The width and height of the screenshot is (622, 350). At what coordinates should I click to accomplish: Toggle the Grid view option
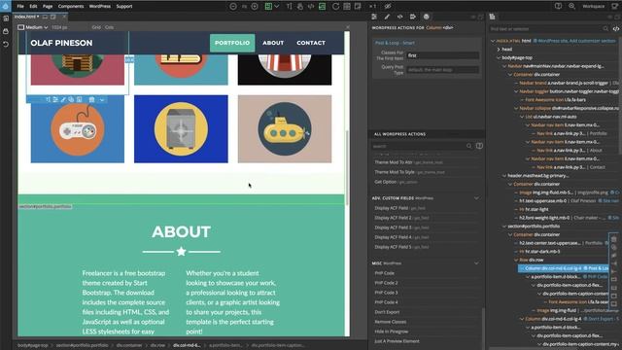(x=96, y=27)
